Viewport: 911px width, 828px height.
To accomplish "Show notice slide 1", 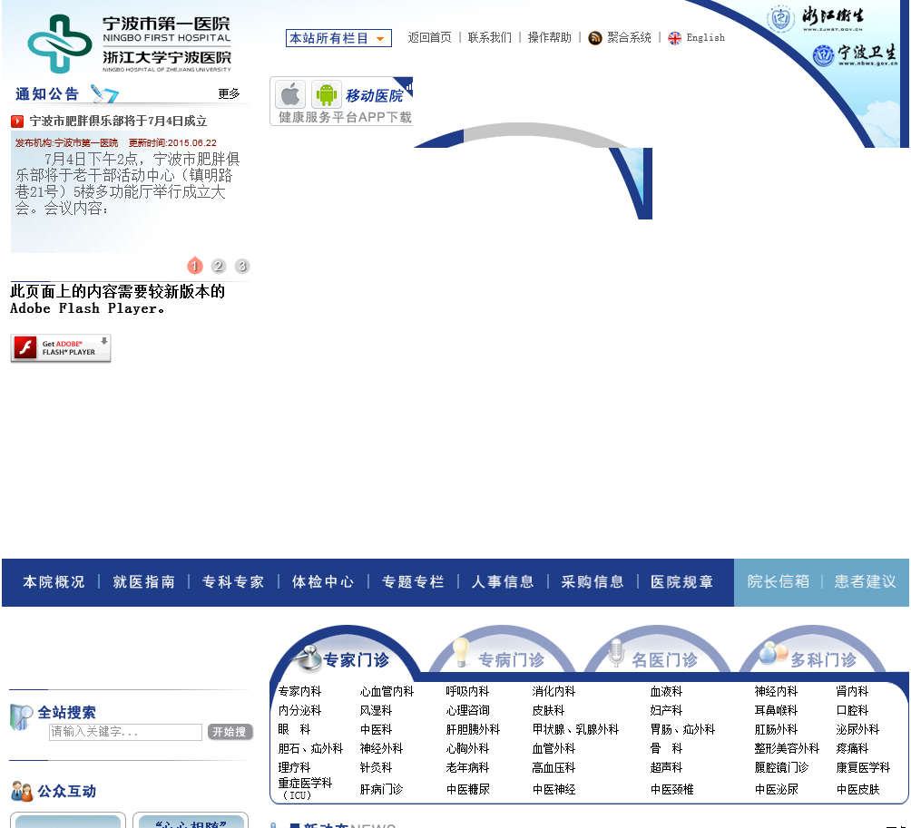I will pyautogui.click(x=195, y=266).
